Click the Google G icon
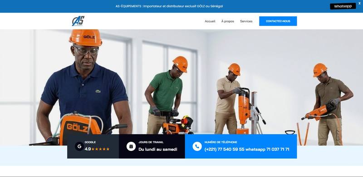 click(79, 146)
